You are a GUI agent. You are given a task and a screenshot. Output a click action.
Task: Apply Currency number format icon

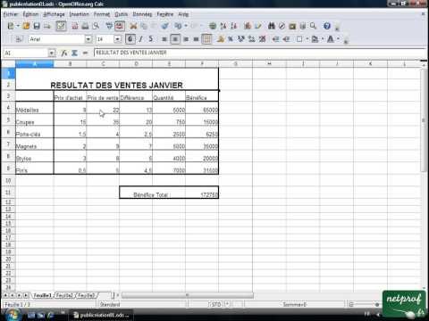click(x=221, y=39)
